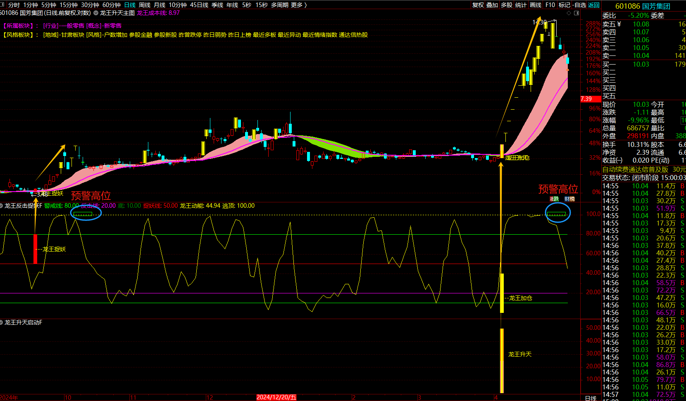The image size is (686, 401).
Task: Switch to 周线 weekly chart
Action: click(145, 5)
